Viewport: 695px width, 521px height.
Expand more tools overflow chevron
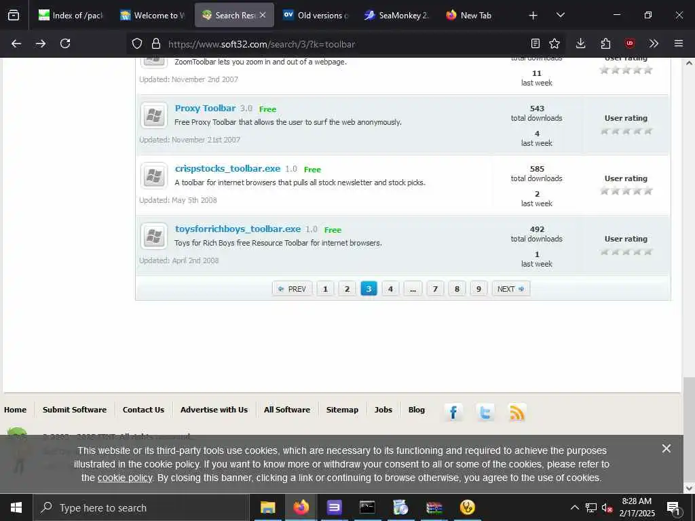[654, 43]
